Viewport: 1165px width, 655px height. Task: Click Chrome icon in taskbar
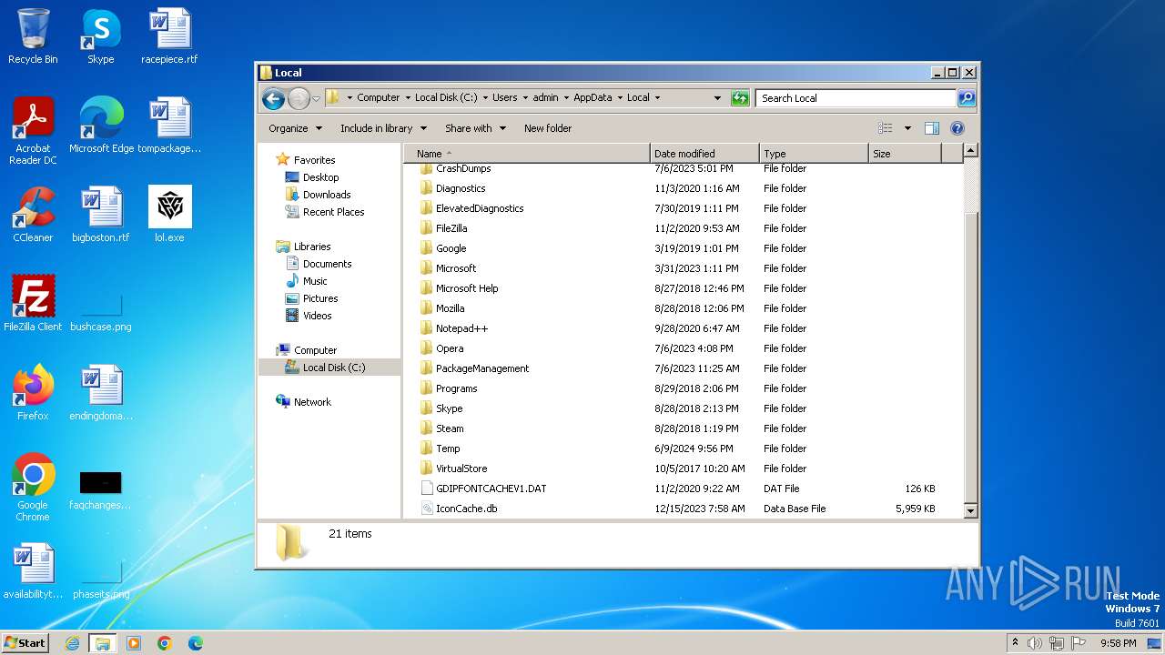[165, 643]
